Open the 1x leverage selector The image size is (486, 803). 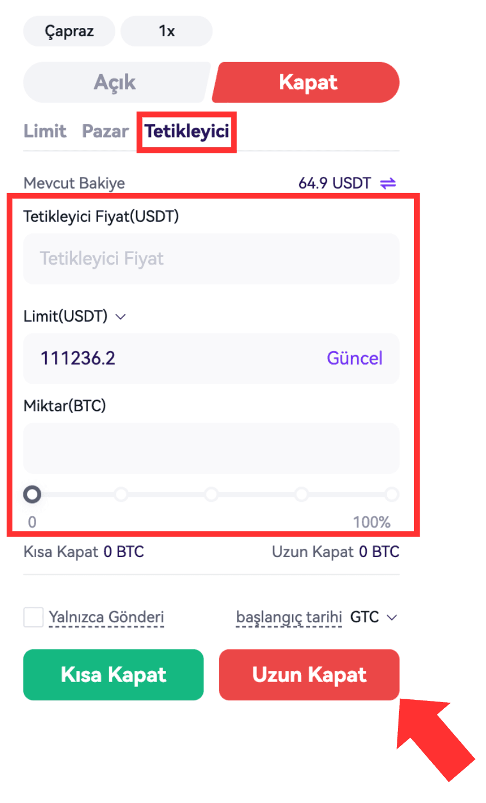click(x=167, y=31)
